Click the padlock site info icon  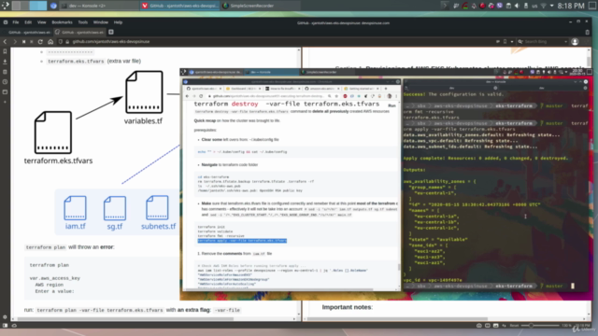(x=67, y=41)
